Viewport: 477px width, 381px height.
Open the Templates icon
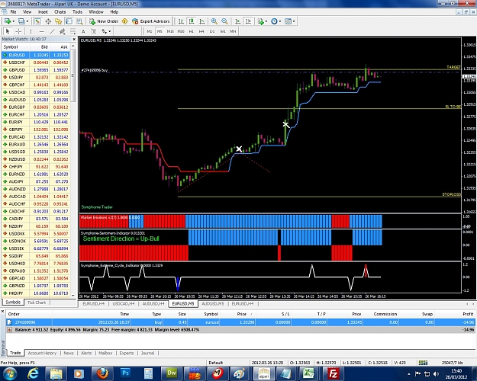point(288,21)
